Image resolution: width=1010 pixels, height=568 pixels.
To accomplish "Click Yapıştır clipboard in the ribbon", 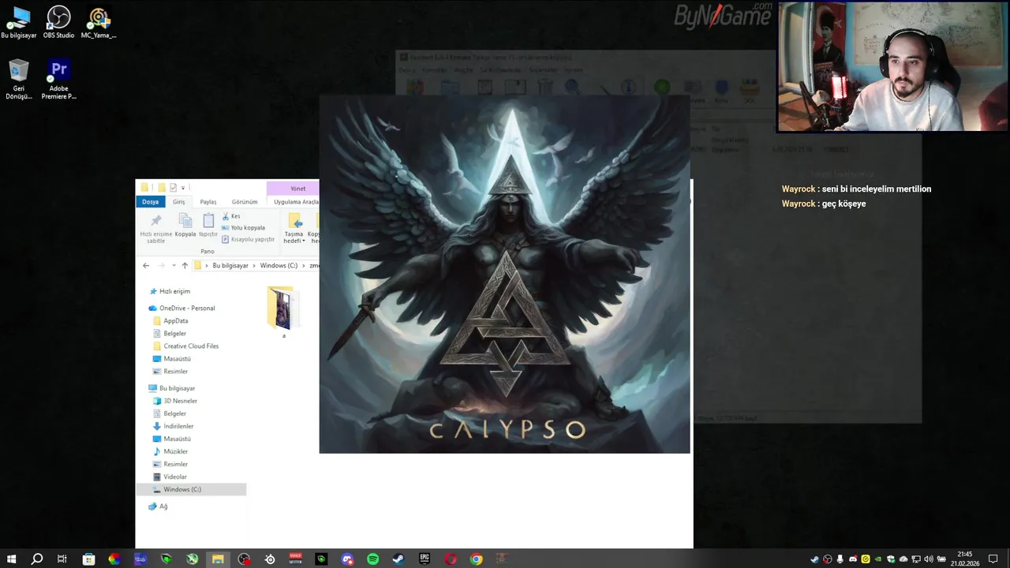I will tap(208, 226).
